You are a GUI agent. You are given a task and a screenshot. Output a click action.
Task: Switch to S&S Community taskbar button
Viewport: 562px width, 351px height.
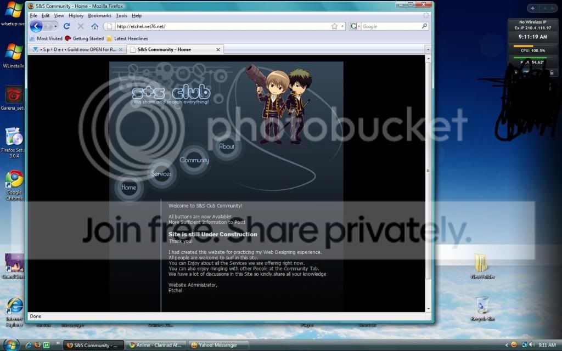93,346
